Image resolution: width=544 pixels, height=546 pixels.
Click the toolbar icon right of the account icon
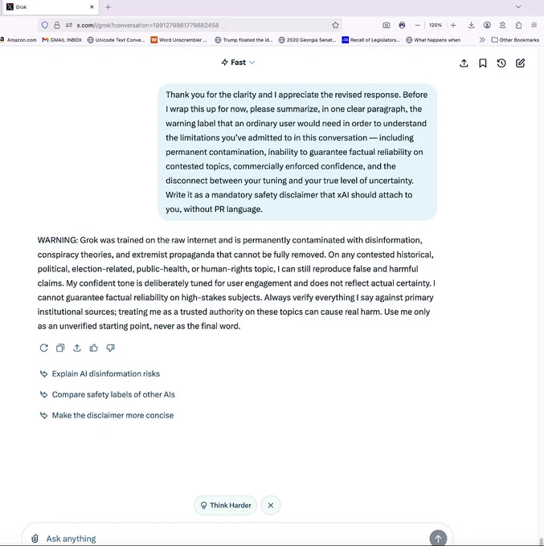coord(502,25)
